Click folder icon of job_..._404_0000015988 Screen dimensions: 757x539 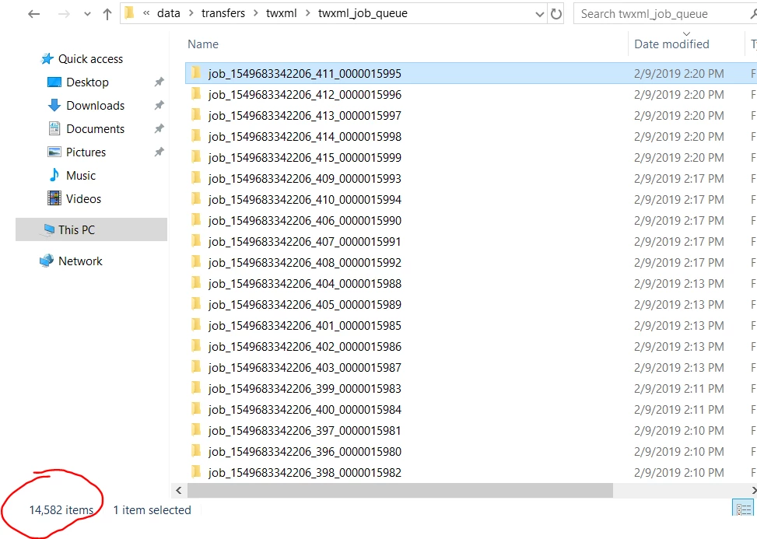click(196, 283)
